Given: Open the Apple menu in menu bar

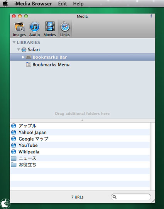Looking at the screenshot, I should [x=5, y=3].
